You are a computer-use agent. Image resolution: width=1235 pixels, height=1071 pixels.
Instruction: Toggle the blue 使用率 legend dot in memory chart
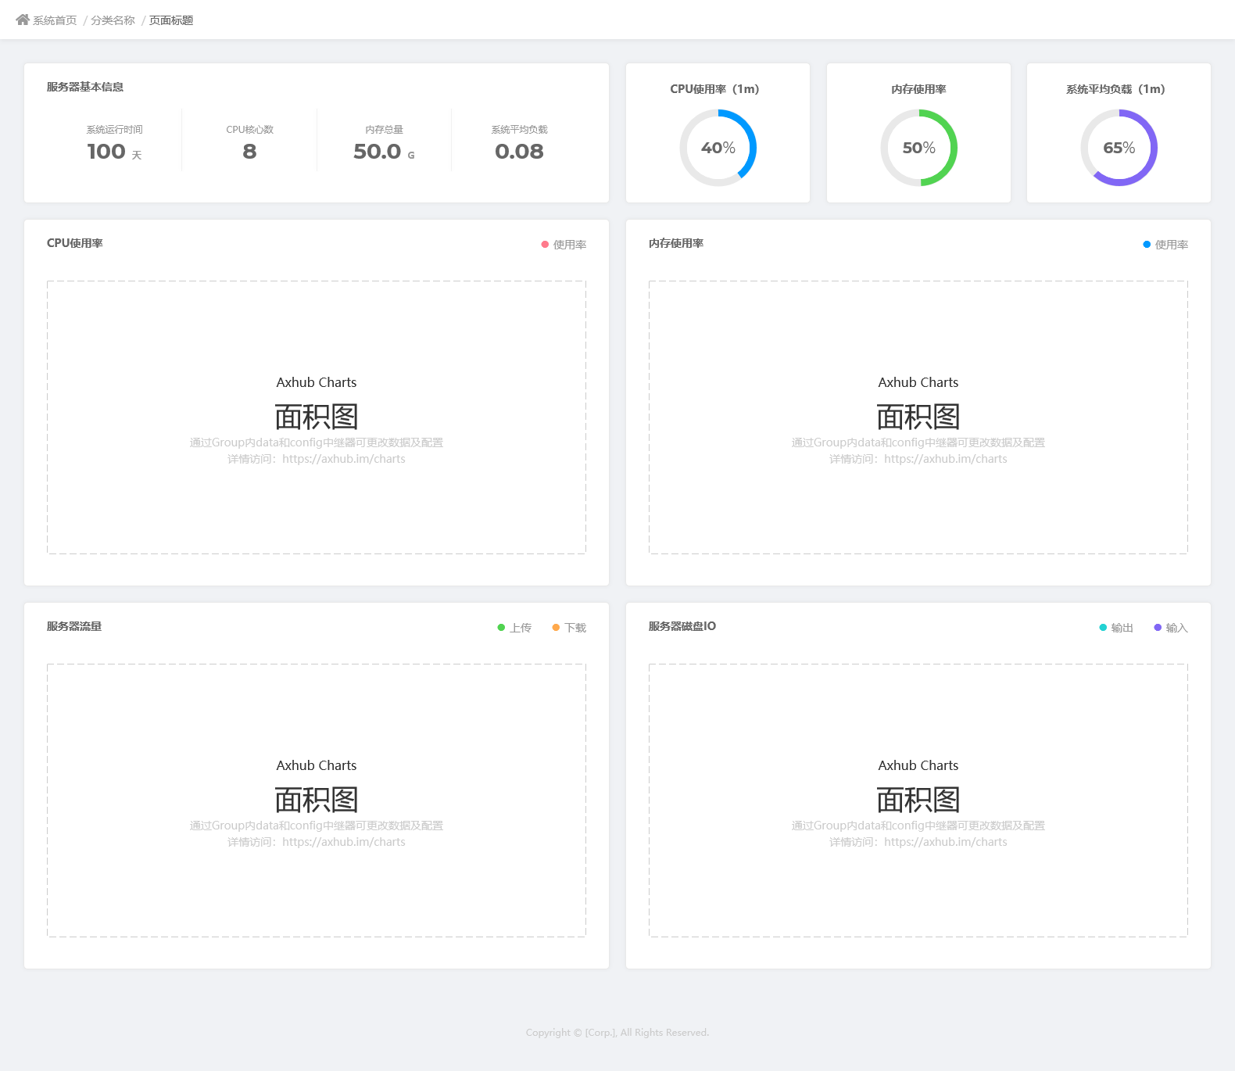(1147, 245)
